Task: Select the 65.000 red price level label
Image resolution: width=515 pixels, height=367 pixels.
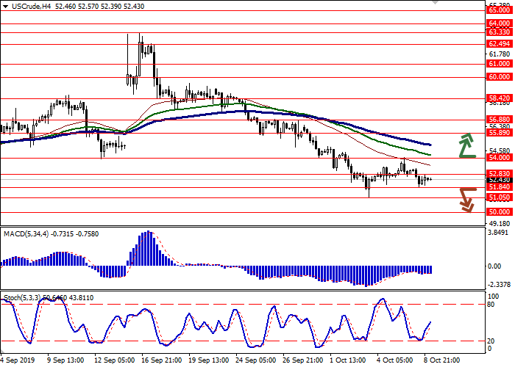Action: (x=499, y=10)
